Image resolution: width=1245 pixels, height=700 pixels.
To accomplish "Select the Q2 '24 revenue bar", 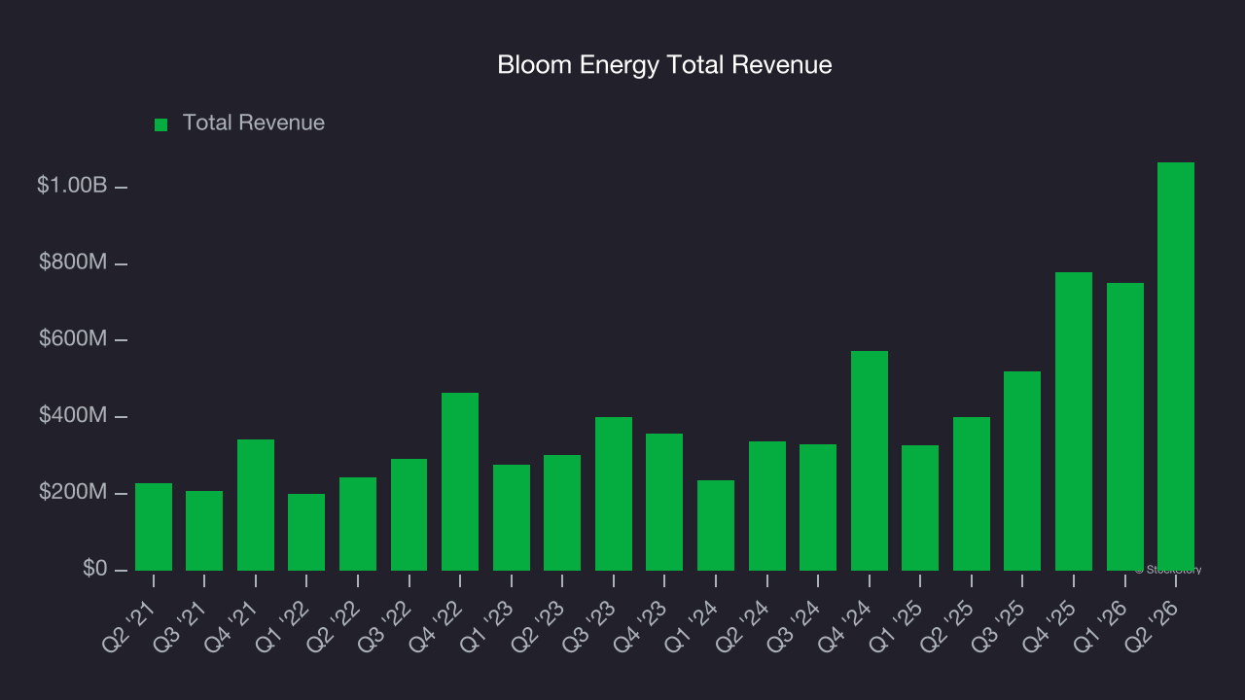I will [x=767, y=506].
